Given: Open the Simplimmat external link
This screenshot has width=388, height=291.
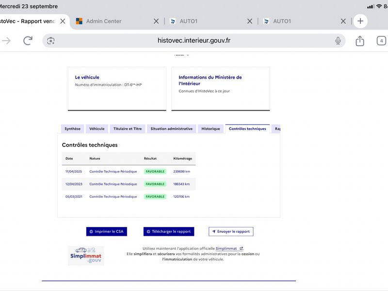Looking at the screenshot, I should click(x=229, y=248).
